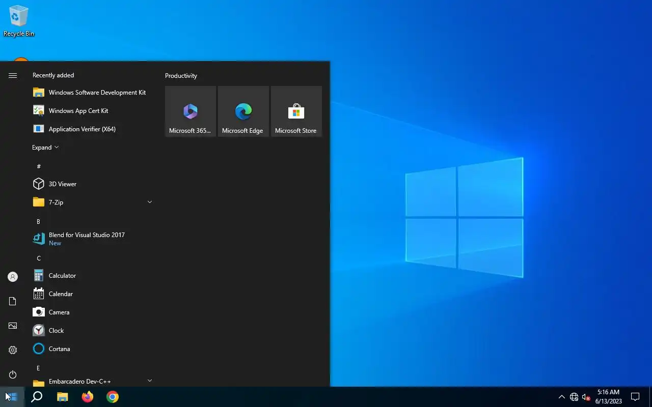The width and height of the screenshot is (652, 407).
Task: Expand the 7-Zip folder
Action: 93,202
